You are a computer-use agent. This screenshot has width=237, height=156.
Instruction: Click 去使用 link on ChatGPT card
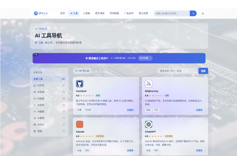tap(200, 151)
